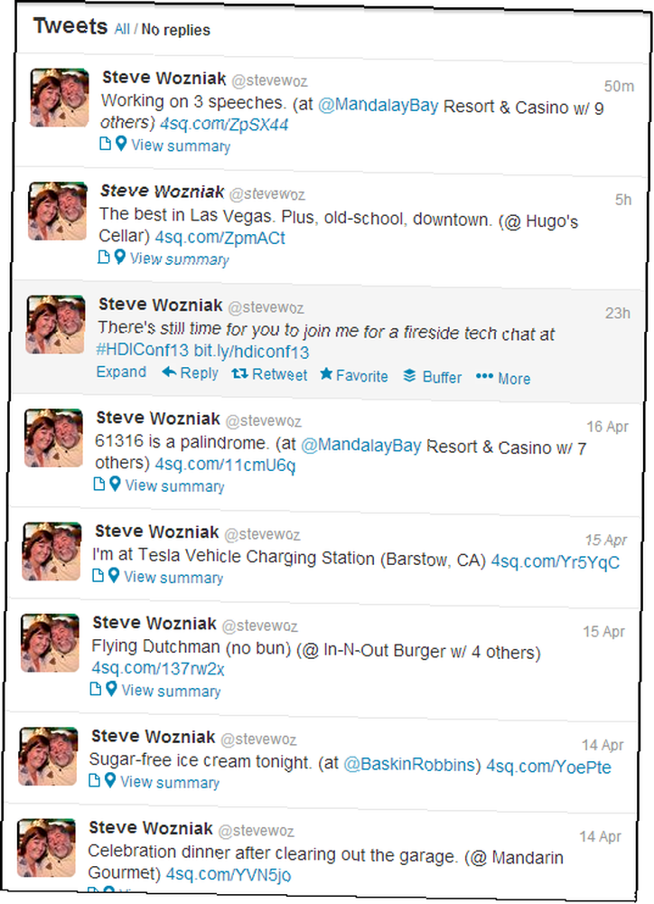Screen dimensions: 654x904
Task: Click the @stevewoz handle on the ice cream tweet
Action: tap(258, 739)
